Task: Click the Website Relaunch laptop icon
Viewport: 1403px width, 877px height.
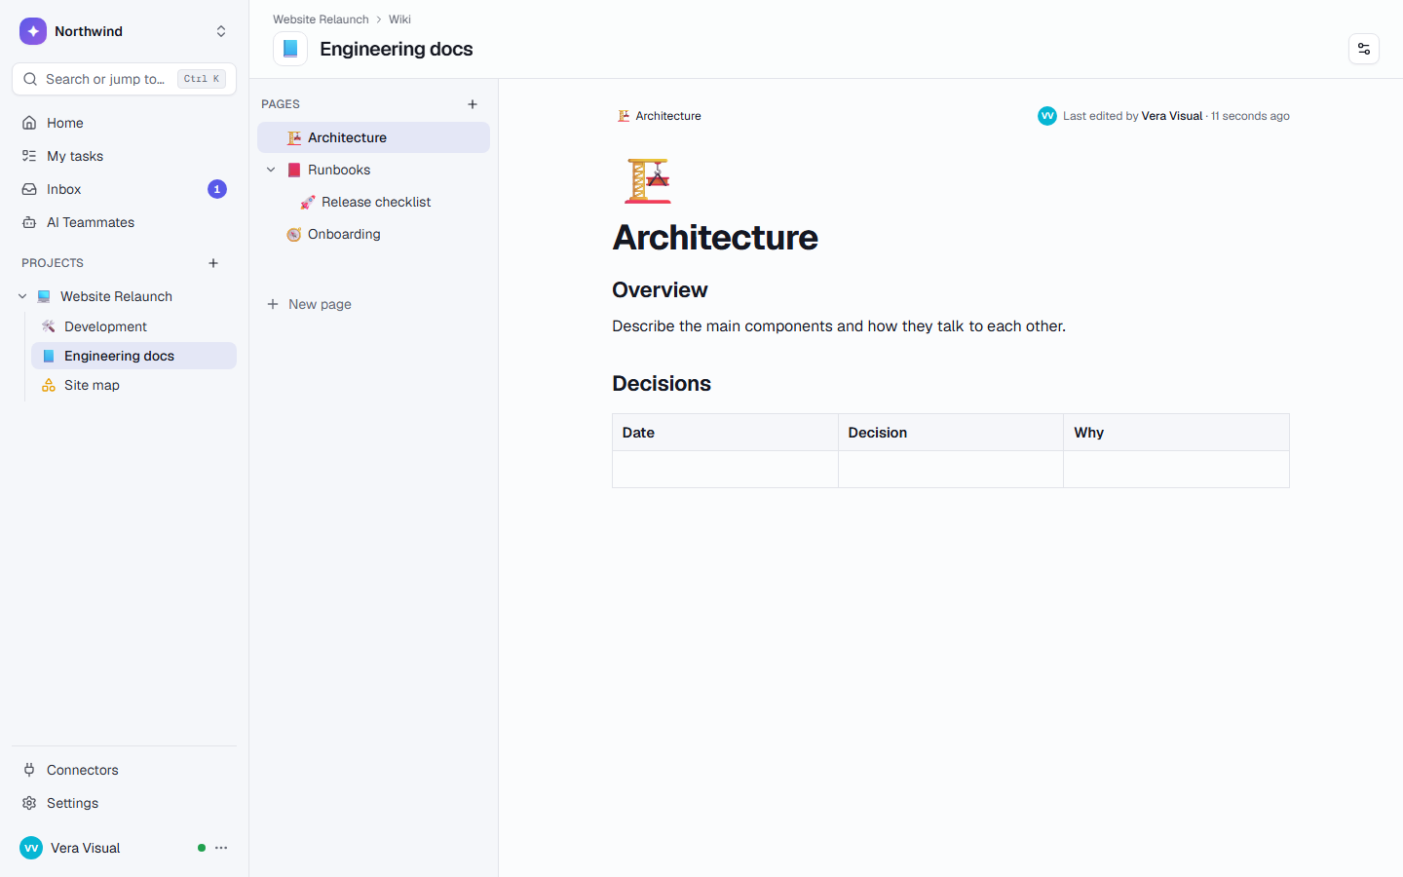Action: [x=44, y=296]
